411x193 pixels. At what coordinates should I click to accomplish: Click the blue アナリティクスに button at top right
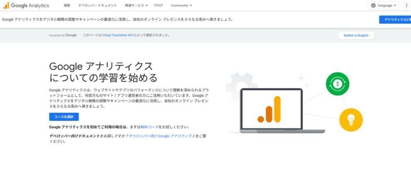pos(395,19)
